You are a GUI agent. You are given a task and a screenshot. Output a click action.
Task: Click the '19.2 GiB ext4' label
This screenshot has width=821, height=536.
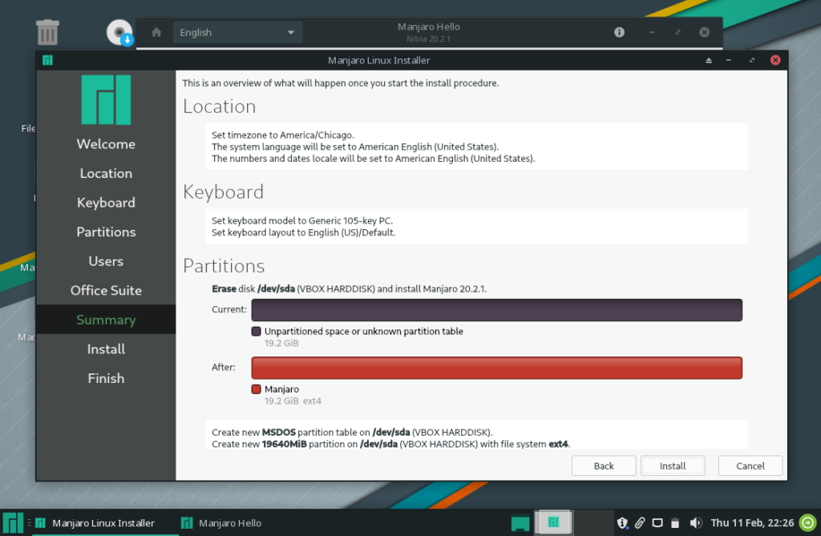(x=293, y=401)
